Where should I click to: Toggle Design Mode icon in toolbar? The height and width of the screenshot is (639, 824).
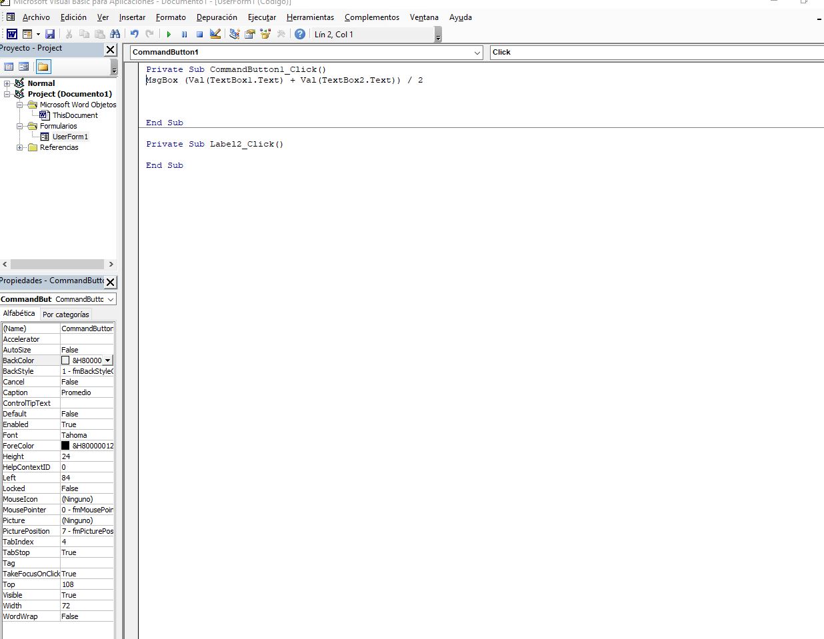[215, 34]
